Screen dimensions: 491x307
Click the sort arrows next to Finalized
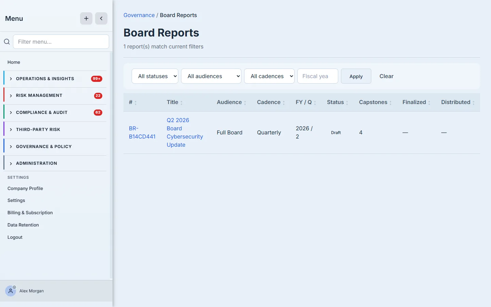(x=429, y=103)
